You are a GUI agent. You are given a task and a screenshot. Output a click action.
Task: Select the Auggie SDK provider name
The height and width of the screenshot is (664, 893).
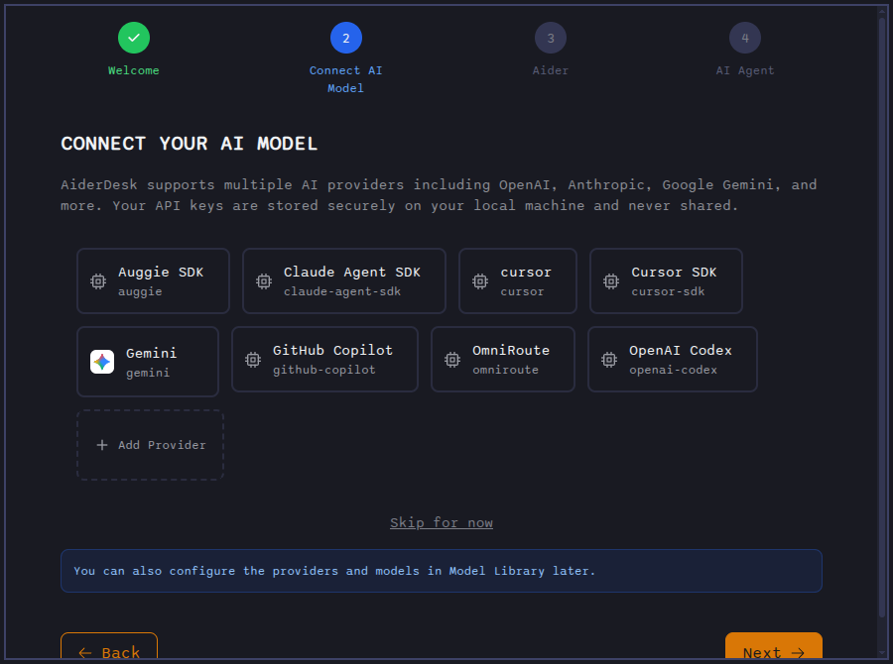161,273
